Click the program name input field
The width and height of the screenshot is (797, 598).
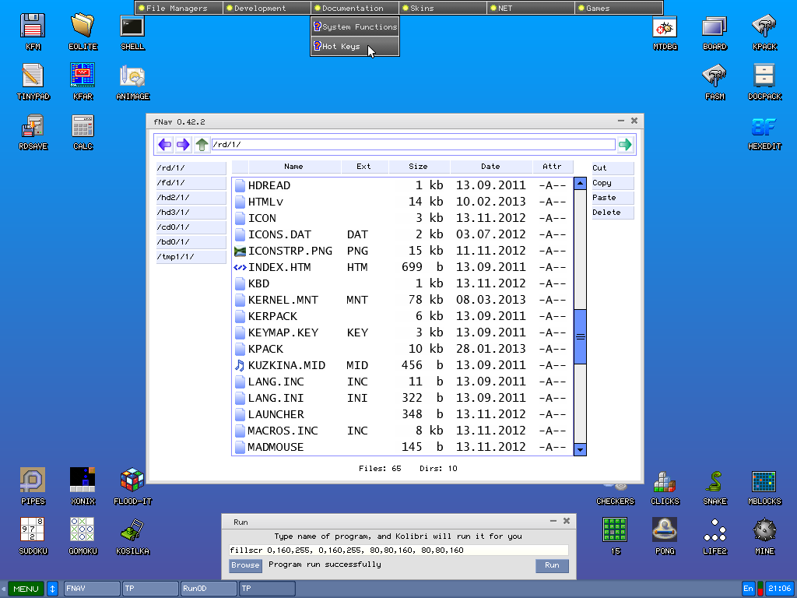click(398, 551)
